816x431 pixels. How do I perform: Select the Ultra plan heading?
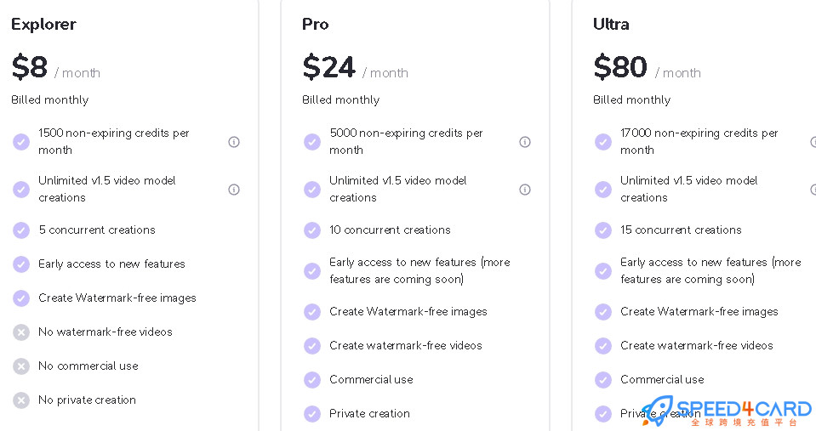(x=611, y=25)
